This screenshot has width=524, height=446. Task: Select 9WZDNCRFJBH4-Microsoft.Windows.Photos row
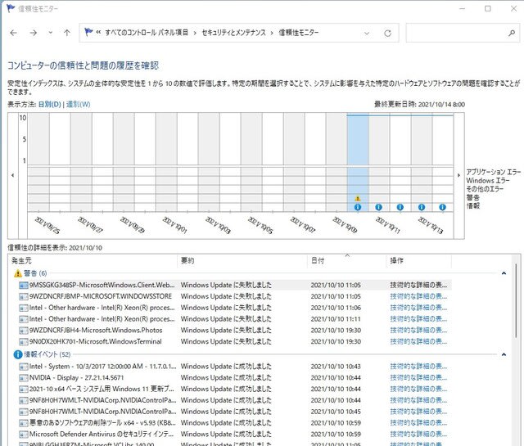tap(235, 331)
